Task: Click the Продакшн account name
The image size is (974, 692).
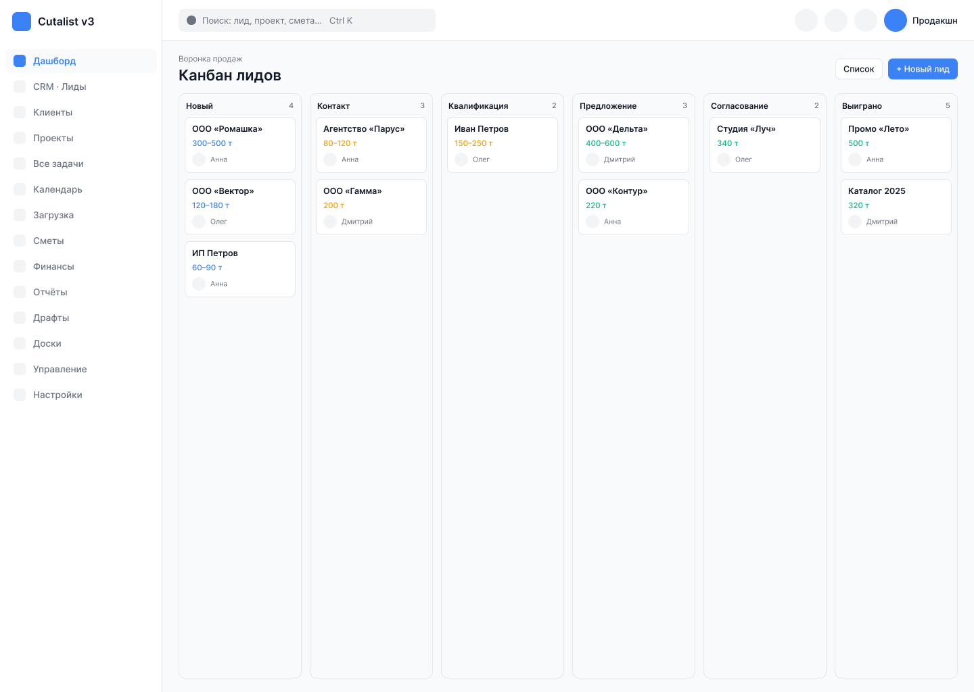Action: pyautogui.click(x=935, y=21)
